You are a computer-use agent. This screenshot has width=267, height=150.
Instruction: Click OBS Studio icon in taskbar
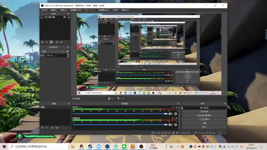(x=141, y=146)
